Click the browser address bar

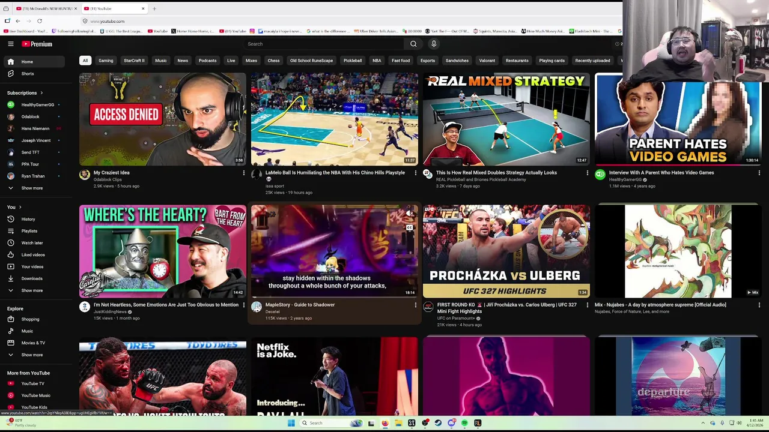(x=348, y=21)
